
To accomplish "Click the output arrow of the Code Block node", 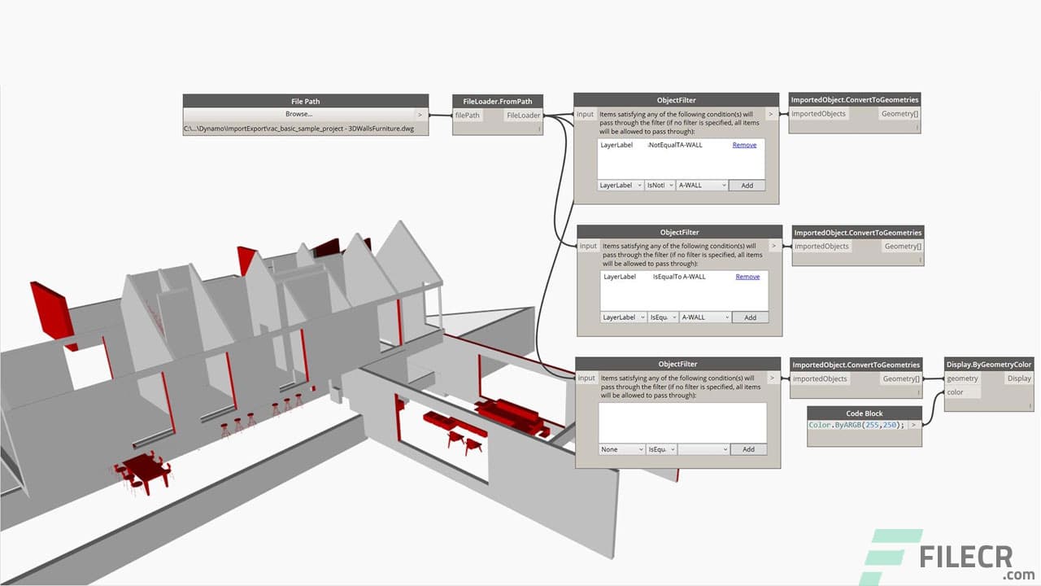I will coord(914,424).
